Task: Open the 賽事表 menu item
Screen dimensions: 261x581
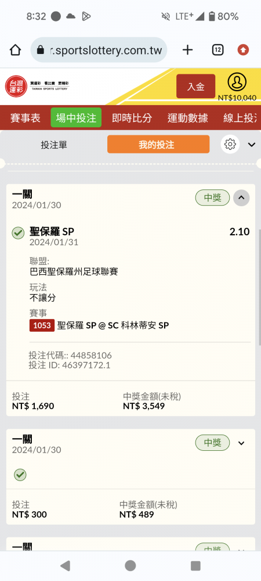Action: click(25, 118)
